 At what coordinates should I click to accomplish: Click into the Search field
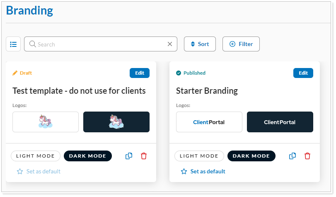click(99, 44)
